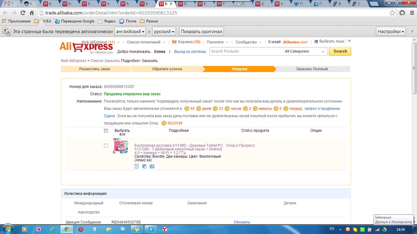Open Skype from the taskbar
417x234 pixels.
point(151,229)
